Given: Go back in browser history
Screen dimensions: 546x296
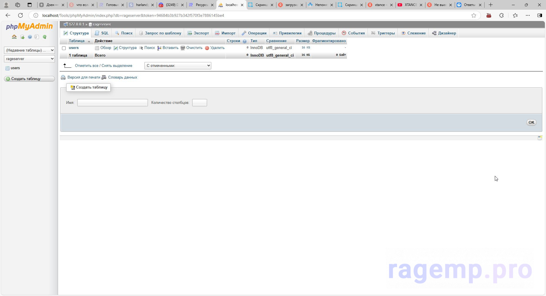Looking at the screenshot, I should coord(8,15).
